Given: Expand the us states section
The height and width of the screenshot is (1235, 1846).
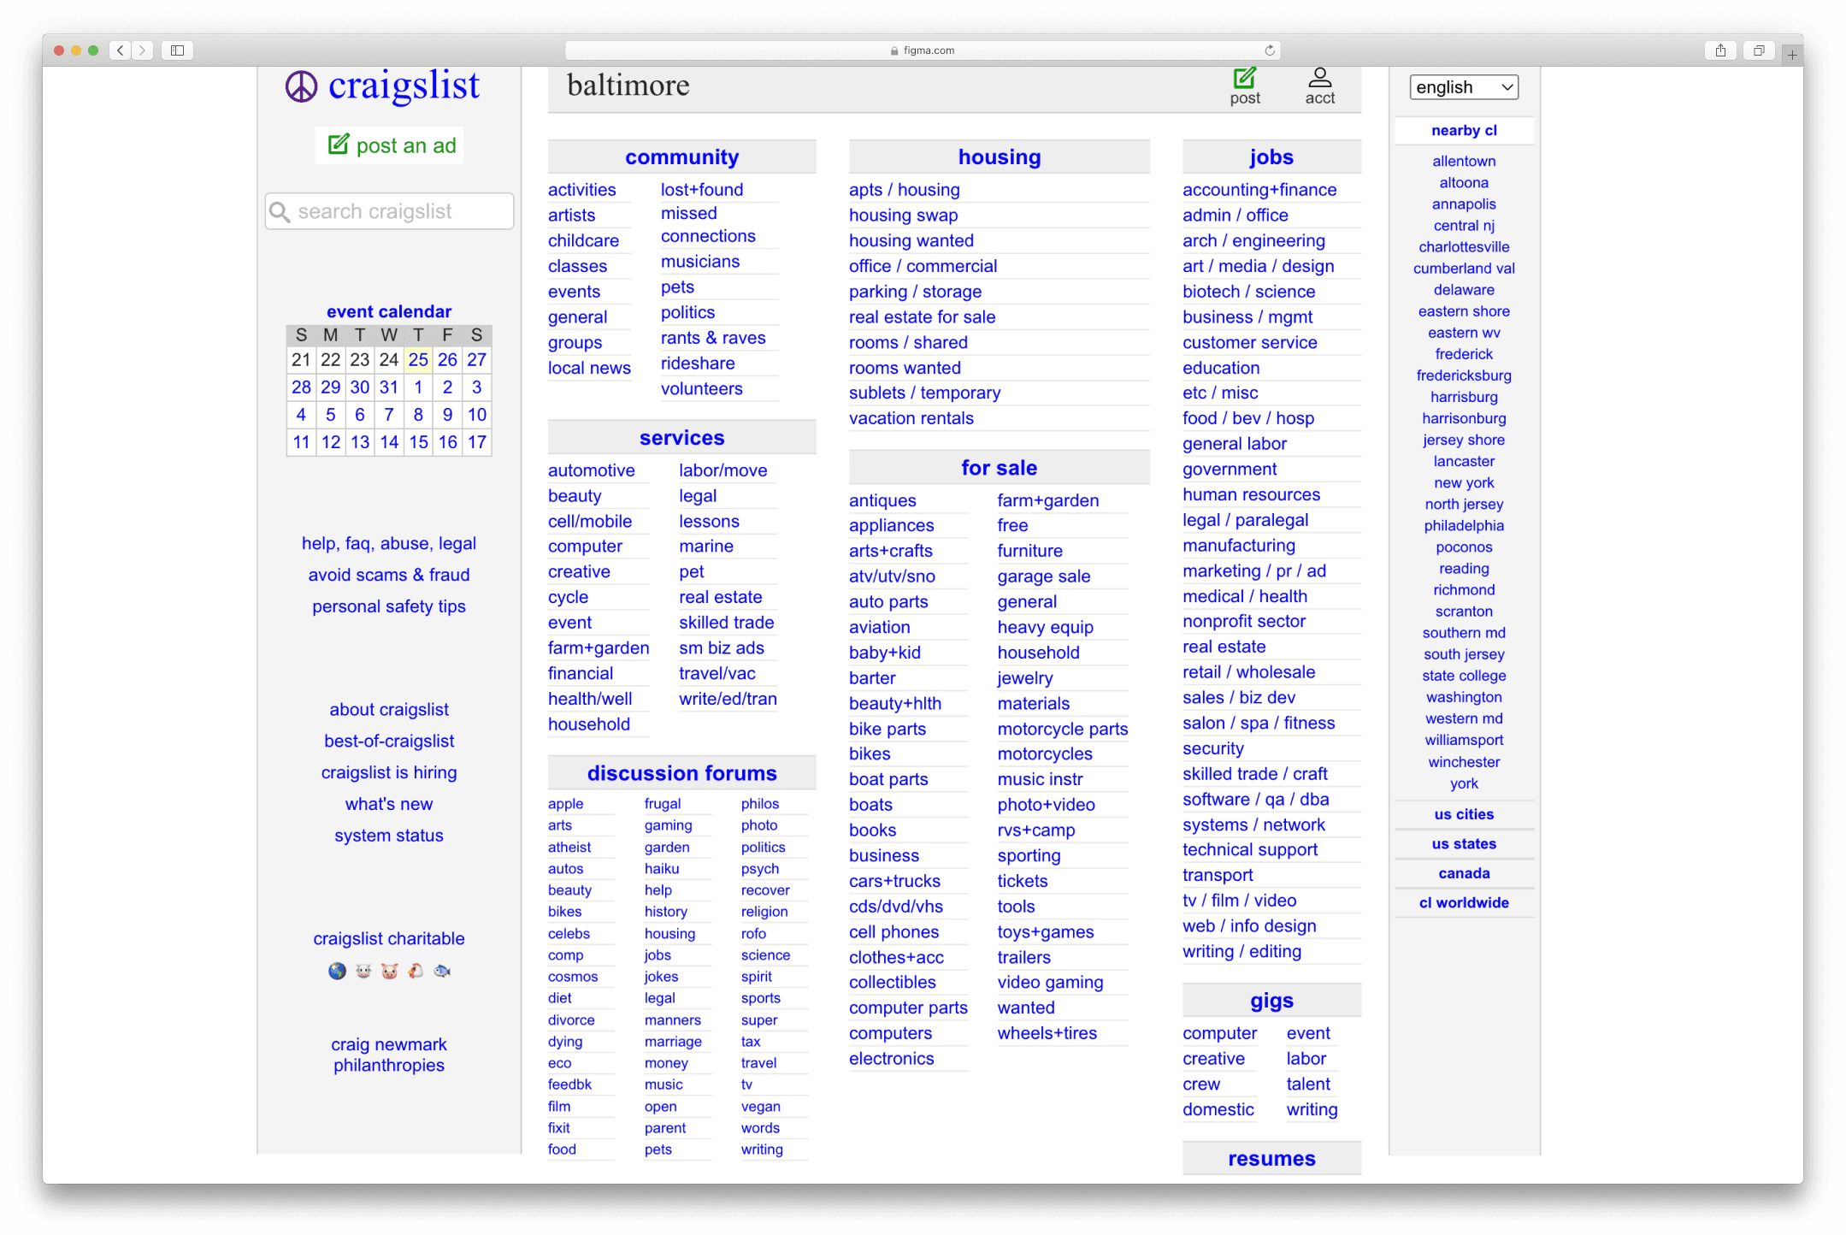Looking at the screenshot, I should [1463, 843].
